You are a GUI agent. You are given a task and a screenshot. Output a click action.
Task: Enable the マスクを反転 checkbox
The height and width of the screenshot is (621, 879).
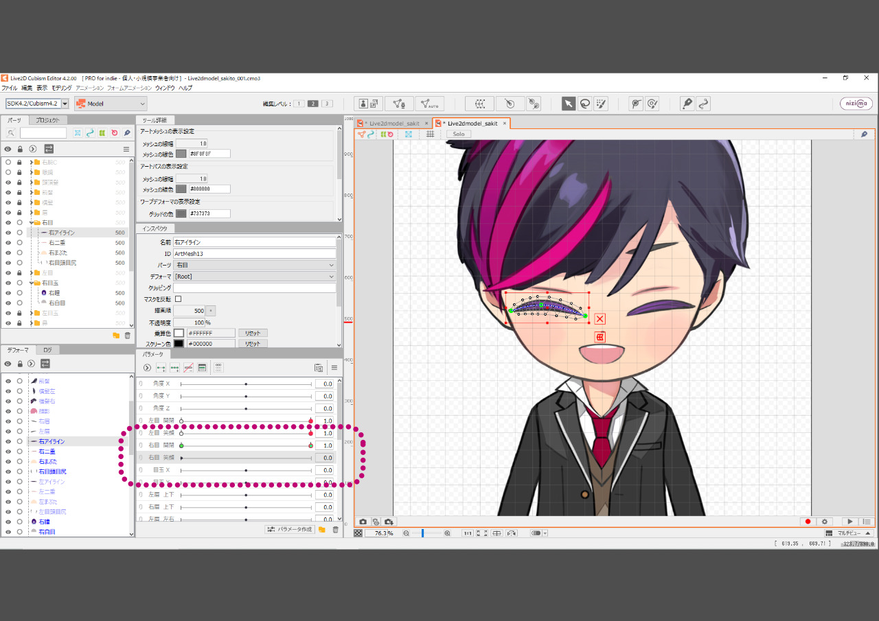point(179,299)
